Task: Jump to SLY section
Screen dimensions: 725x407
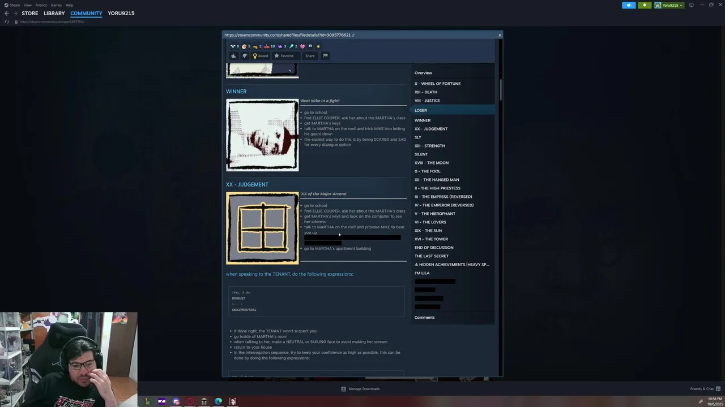Action: point(417,137)
